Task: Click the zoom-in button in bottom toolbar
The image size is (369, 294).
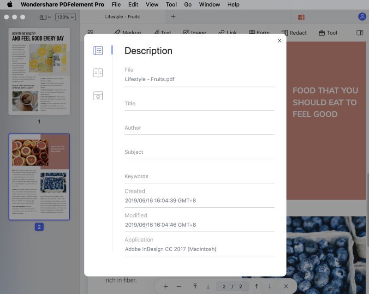Action: point(166,286)
